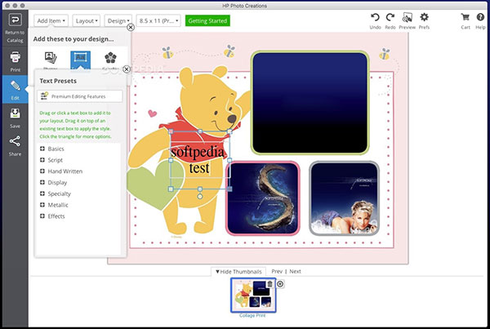The image size is (490, 329).
Task: Open Prefs gear settings
Action: click(424, 21)
